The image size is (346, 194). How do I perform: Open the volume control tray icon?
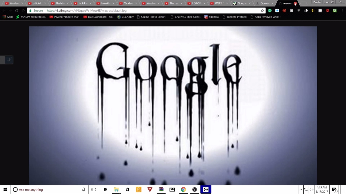[x=311, y=189]
